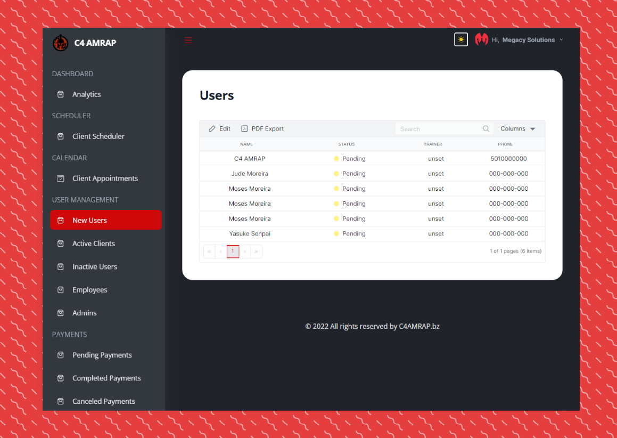The image size is (617, 438).
Task: Open the Analytics page
Action: pyautogui.click(x=87, y=94)
